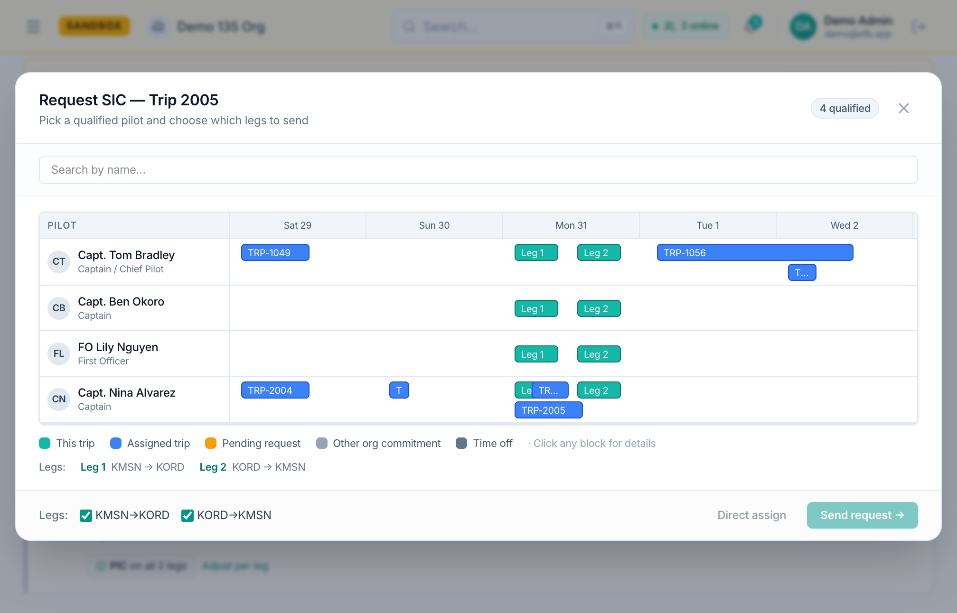This screenshot has height=613, width=957.
Task: Click the CN avatar icon
Action: pyautogui.click(x=59, y=399)
